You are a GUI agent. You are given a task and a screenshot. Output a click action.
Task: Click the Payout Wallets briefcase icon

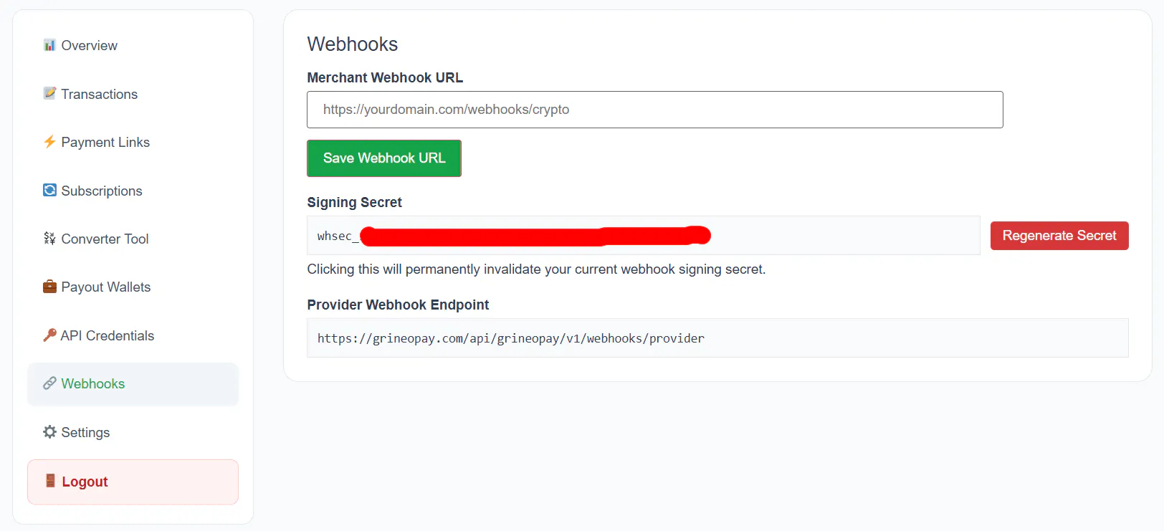click(49, 287)
